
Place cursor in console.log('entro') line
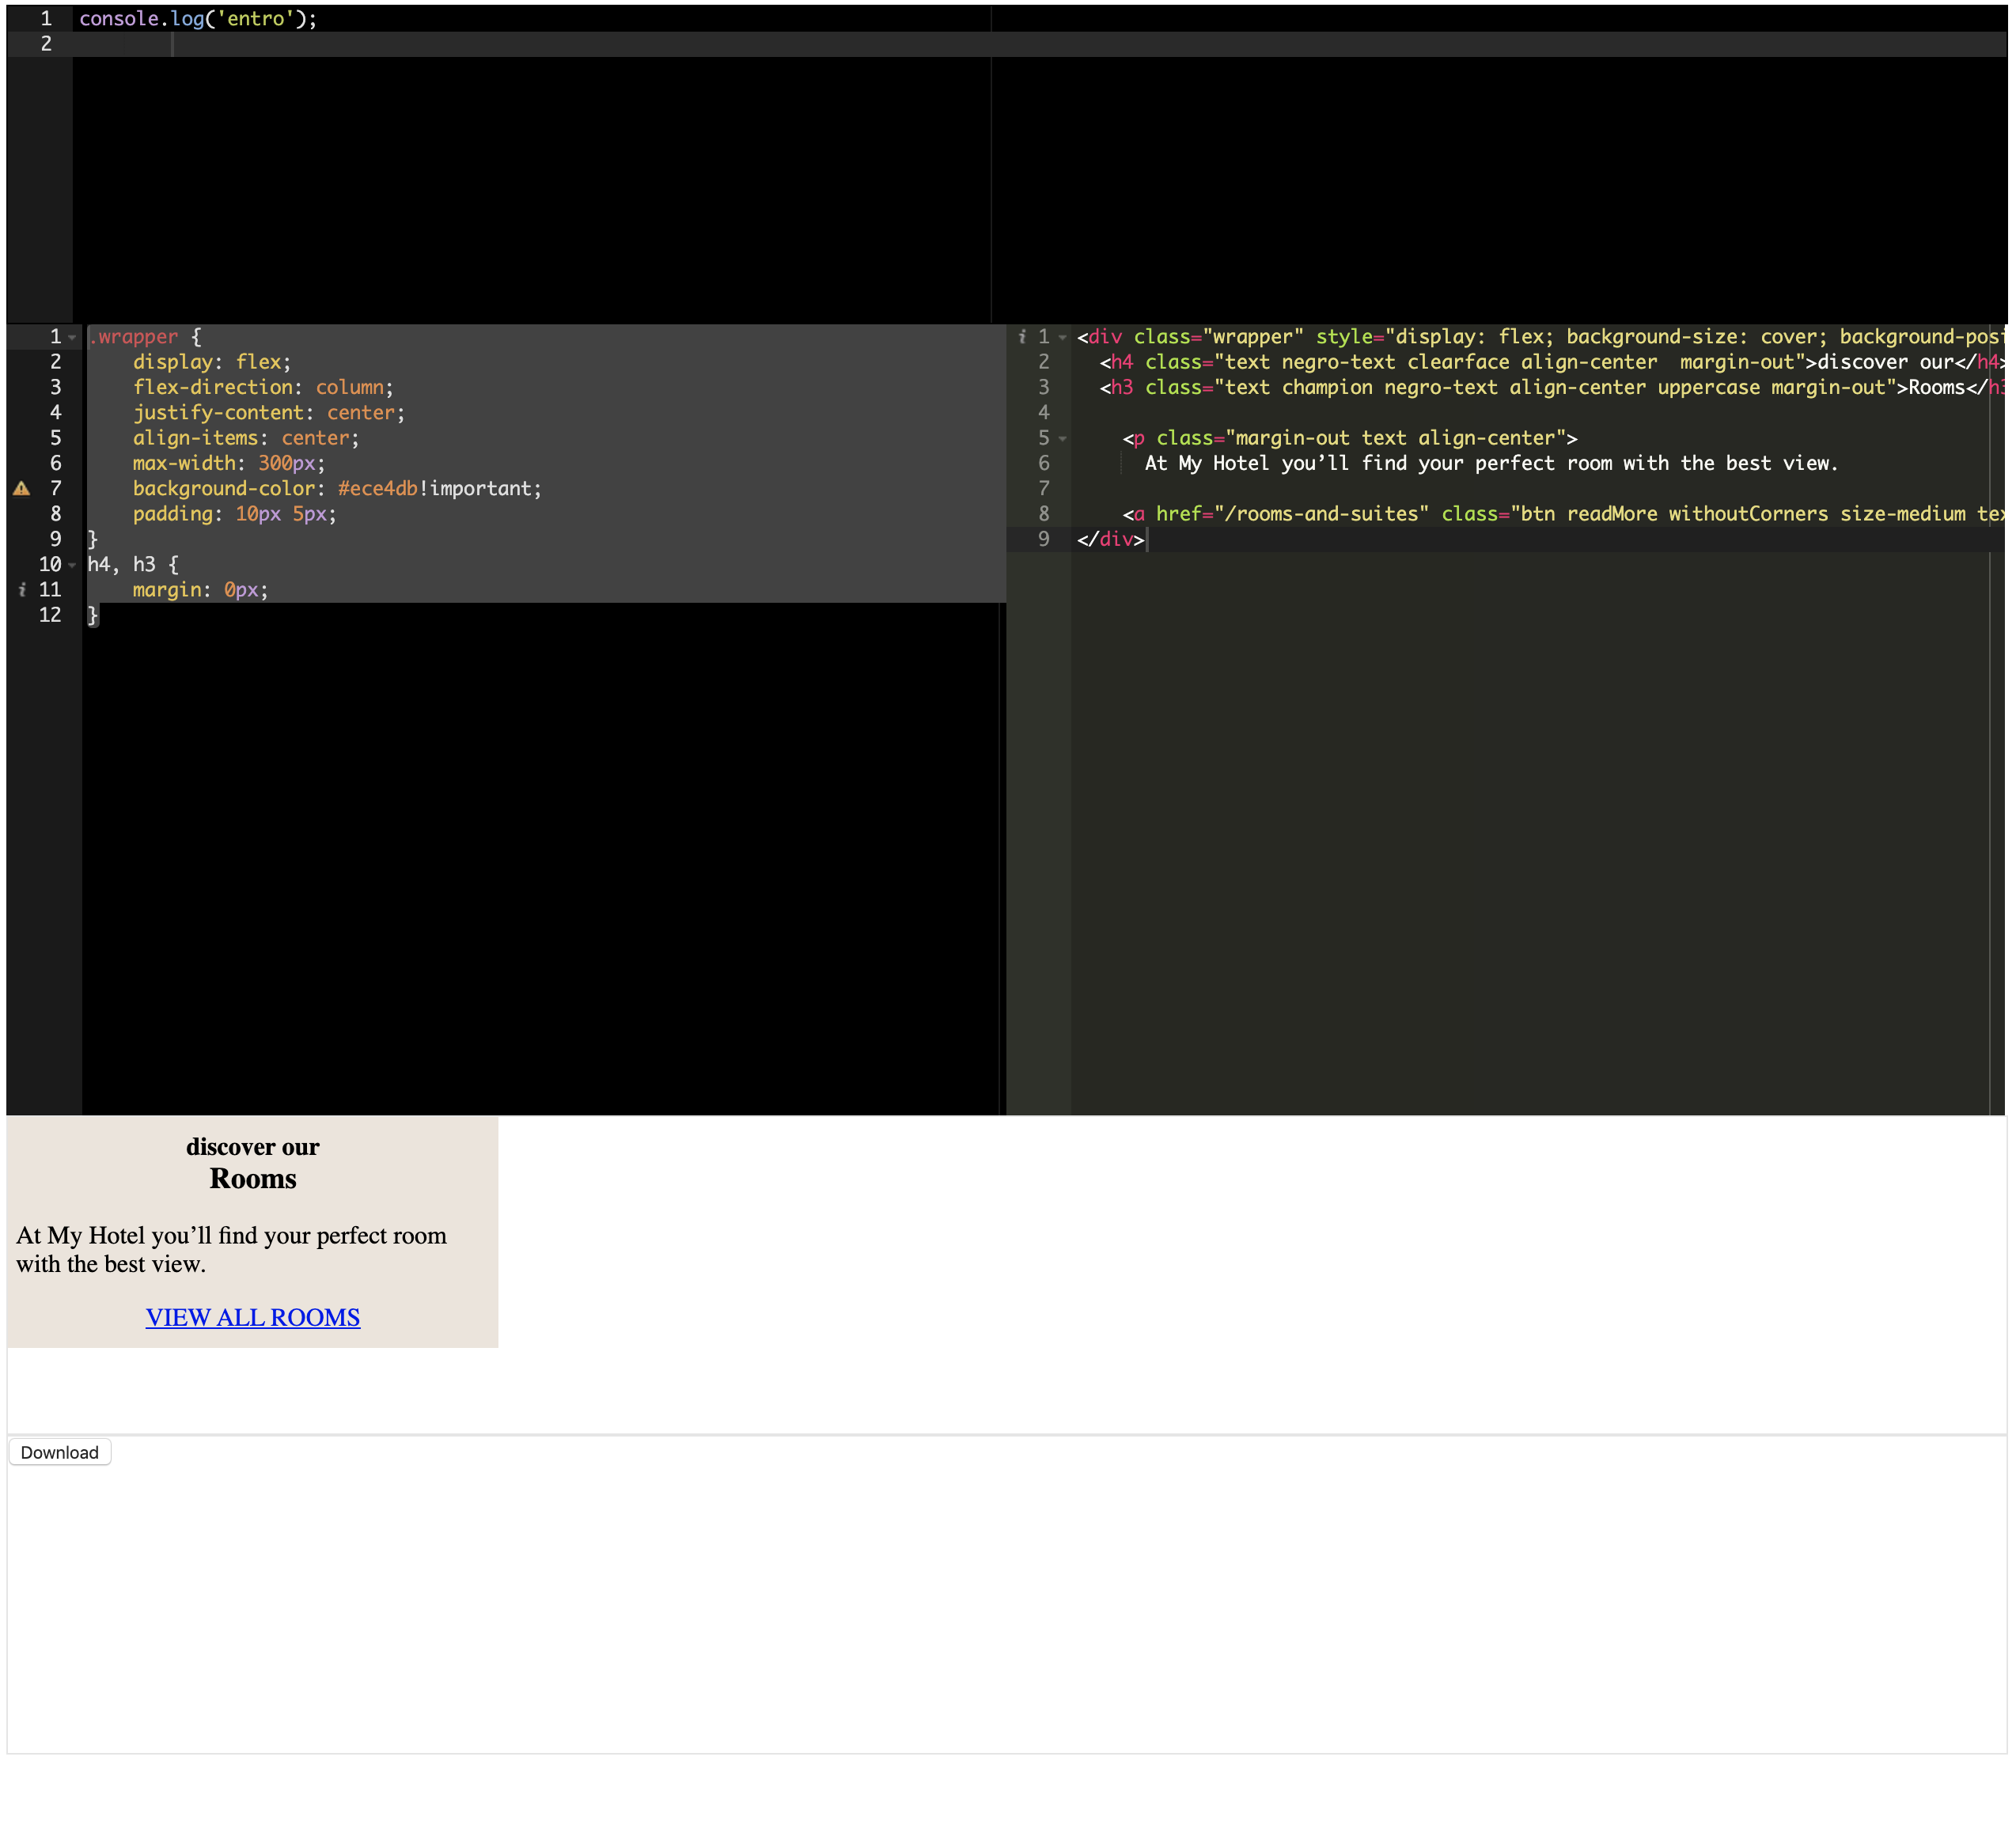coord(197,19)
